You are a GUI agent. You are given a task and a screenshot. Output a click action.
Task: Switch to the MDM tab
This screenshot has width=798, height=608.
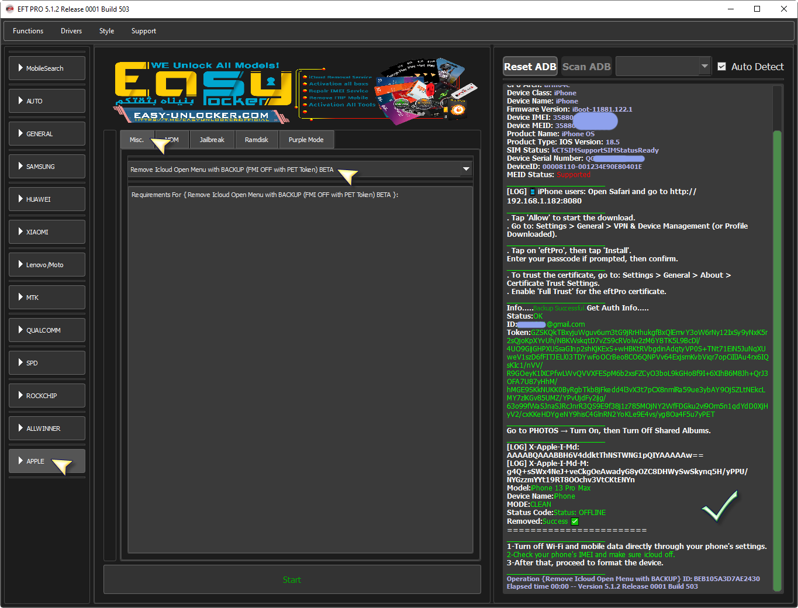tap(172, 140)
